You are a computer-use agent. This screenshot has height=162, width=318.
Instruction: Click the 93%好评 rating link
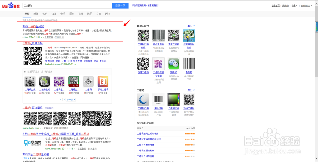59,37
